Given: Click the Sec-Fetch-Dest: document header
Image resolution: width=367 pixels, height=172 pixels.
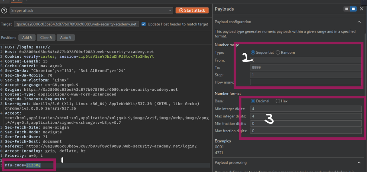Looking at the screenshot, I should pos(34,142).
